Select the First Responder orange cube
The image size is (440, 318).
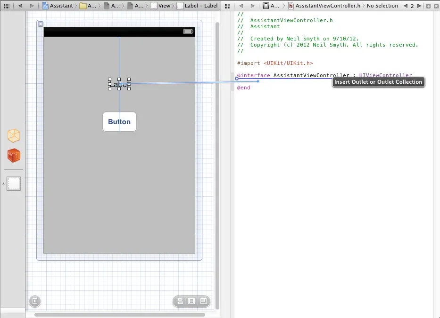(14, 155)
